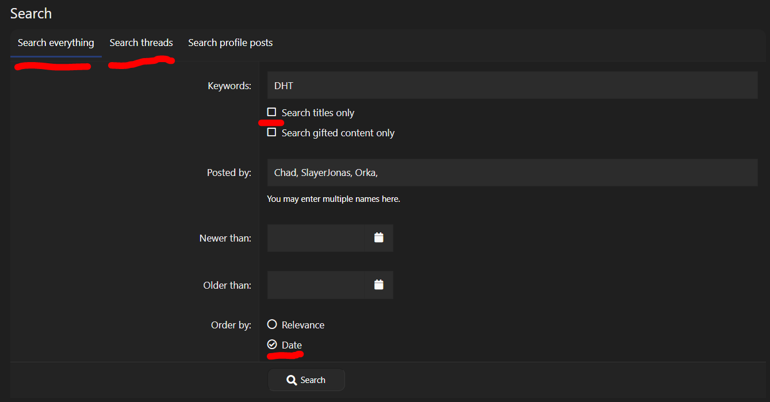770x402 pixels.
Task: Select Relevance ordering radio button
Action: pyautogui.click(x=272, y=324)
